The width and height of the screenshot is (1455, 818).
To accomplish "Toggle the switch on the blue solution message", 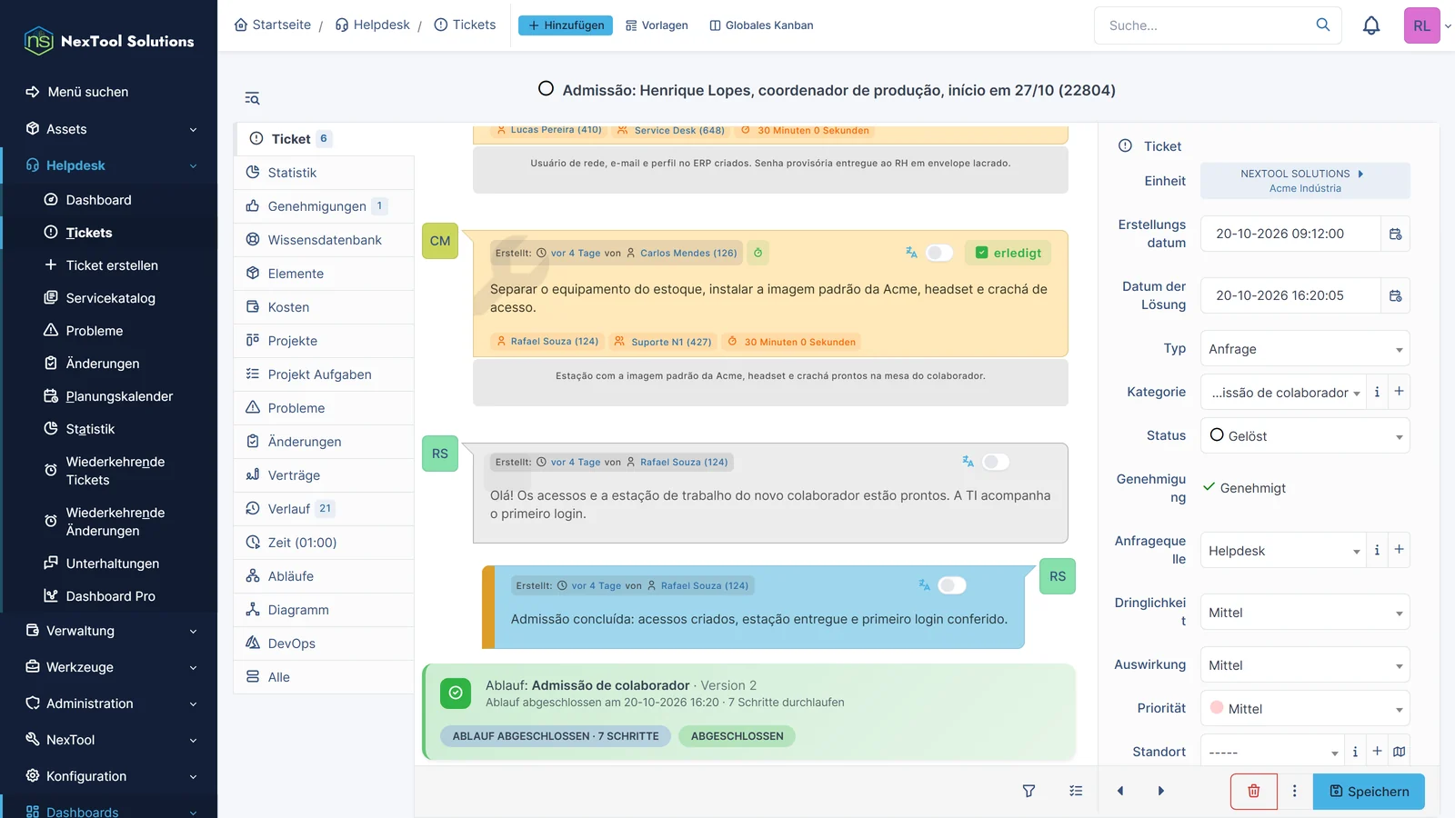I will (952, 585).
